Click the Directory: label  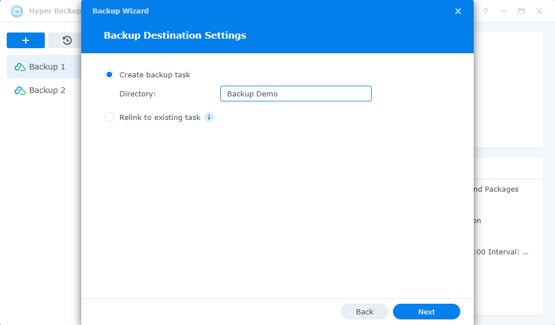tap(138, 94)
